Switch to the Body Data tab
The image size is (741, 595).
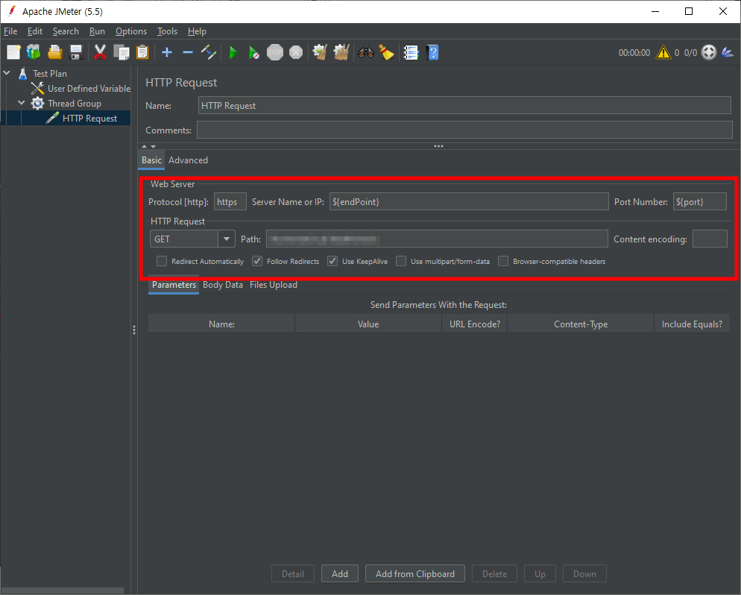coord(223,285)
